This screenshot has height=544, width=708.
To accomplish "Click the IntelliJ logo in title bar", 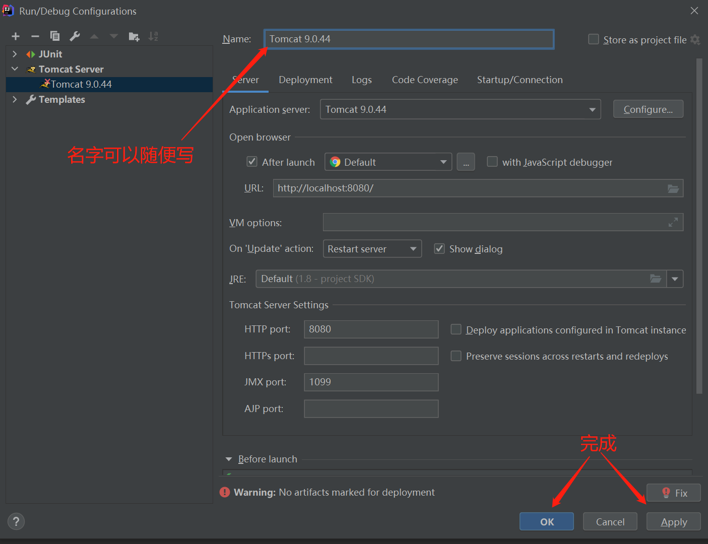I will click(8, 10).
